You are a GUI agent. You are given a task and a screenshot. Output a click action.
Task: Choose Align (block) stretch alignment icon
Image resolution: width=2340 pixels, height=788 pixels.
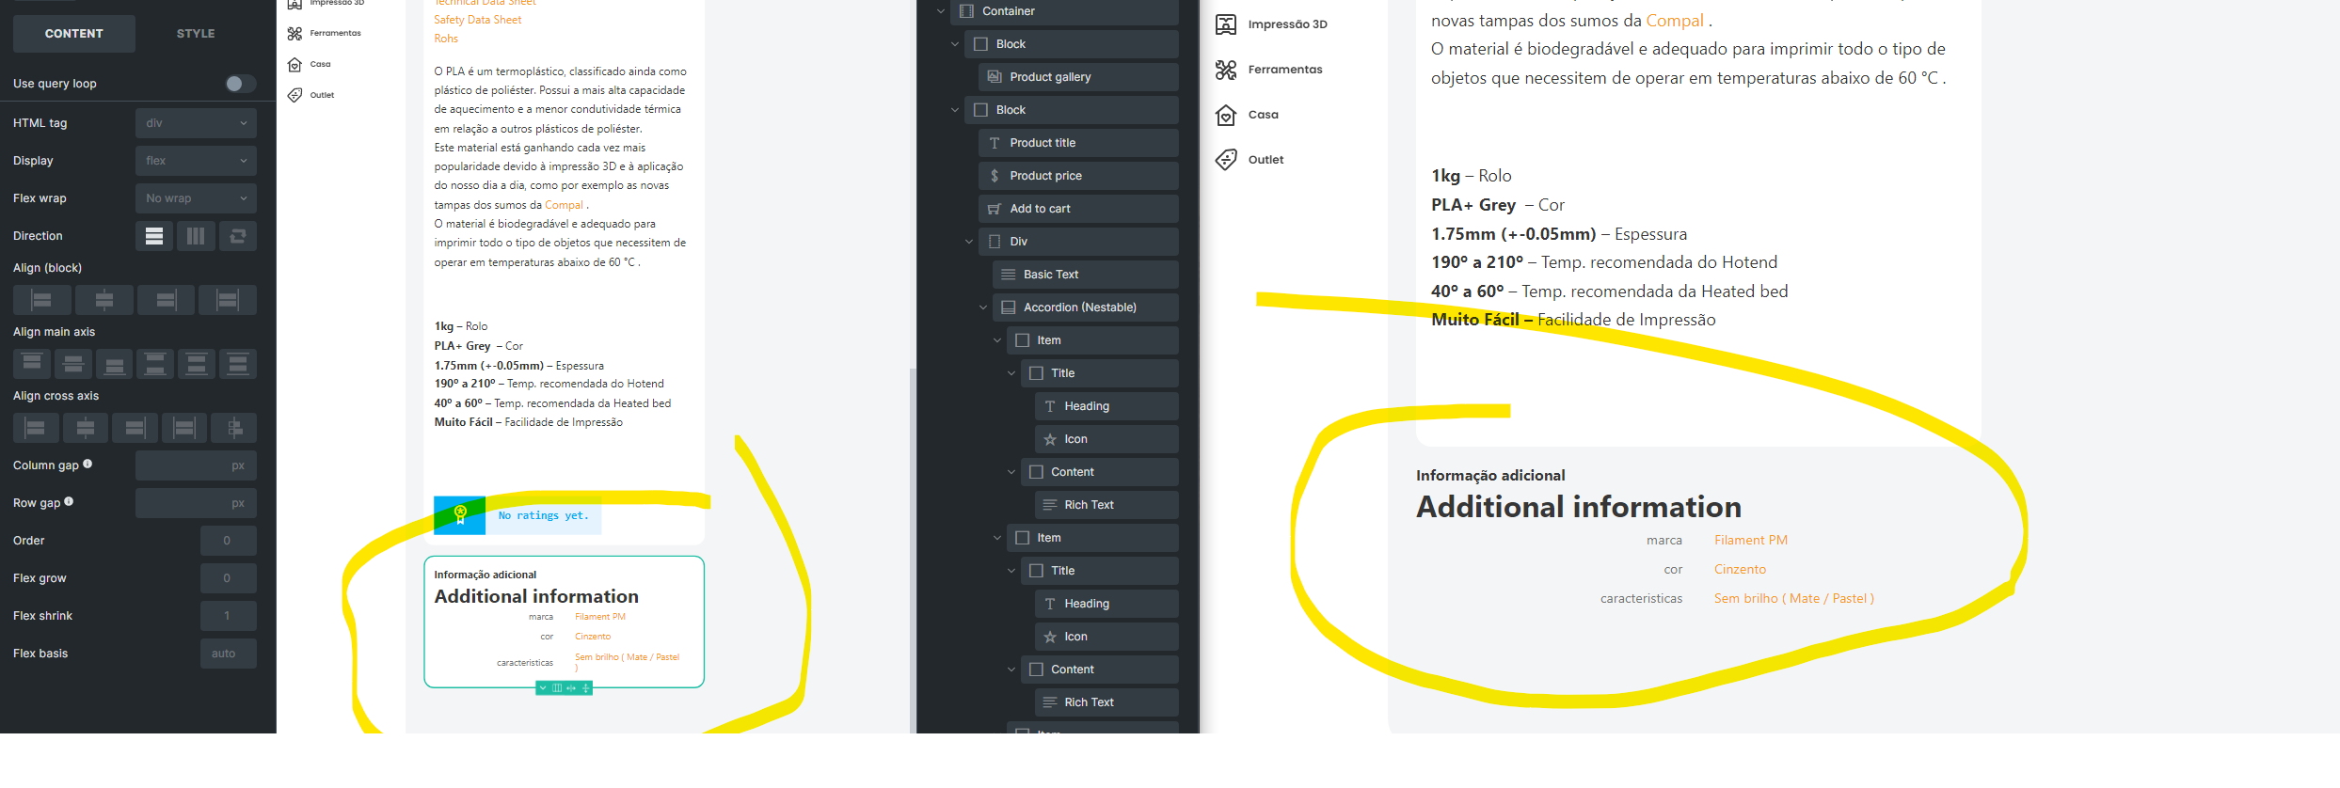[x=228, y=300]
